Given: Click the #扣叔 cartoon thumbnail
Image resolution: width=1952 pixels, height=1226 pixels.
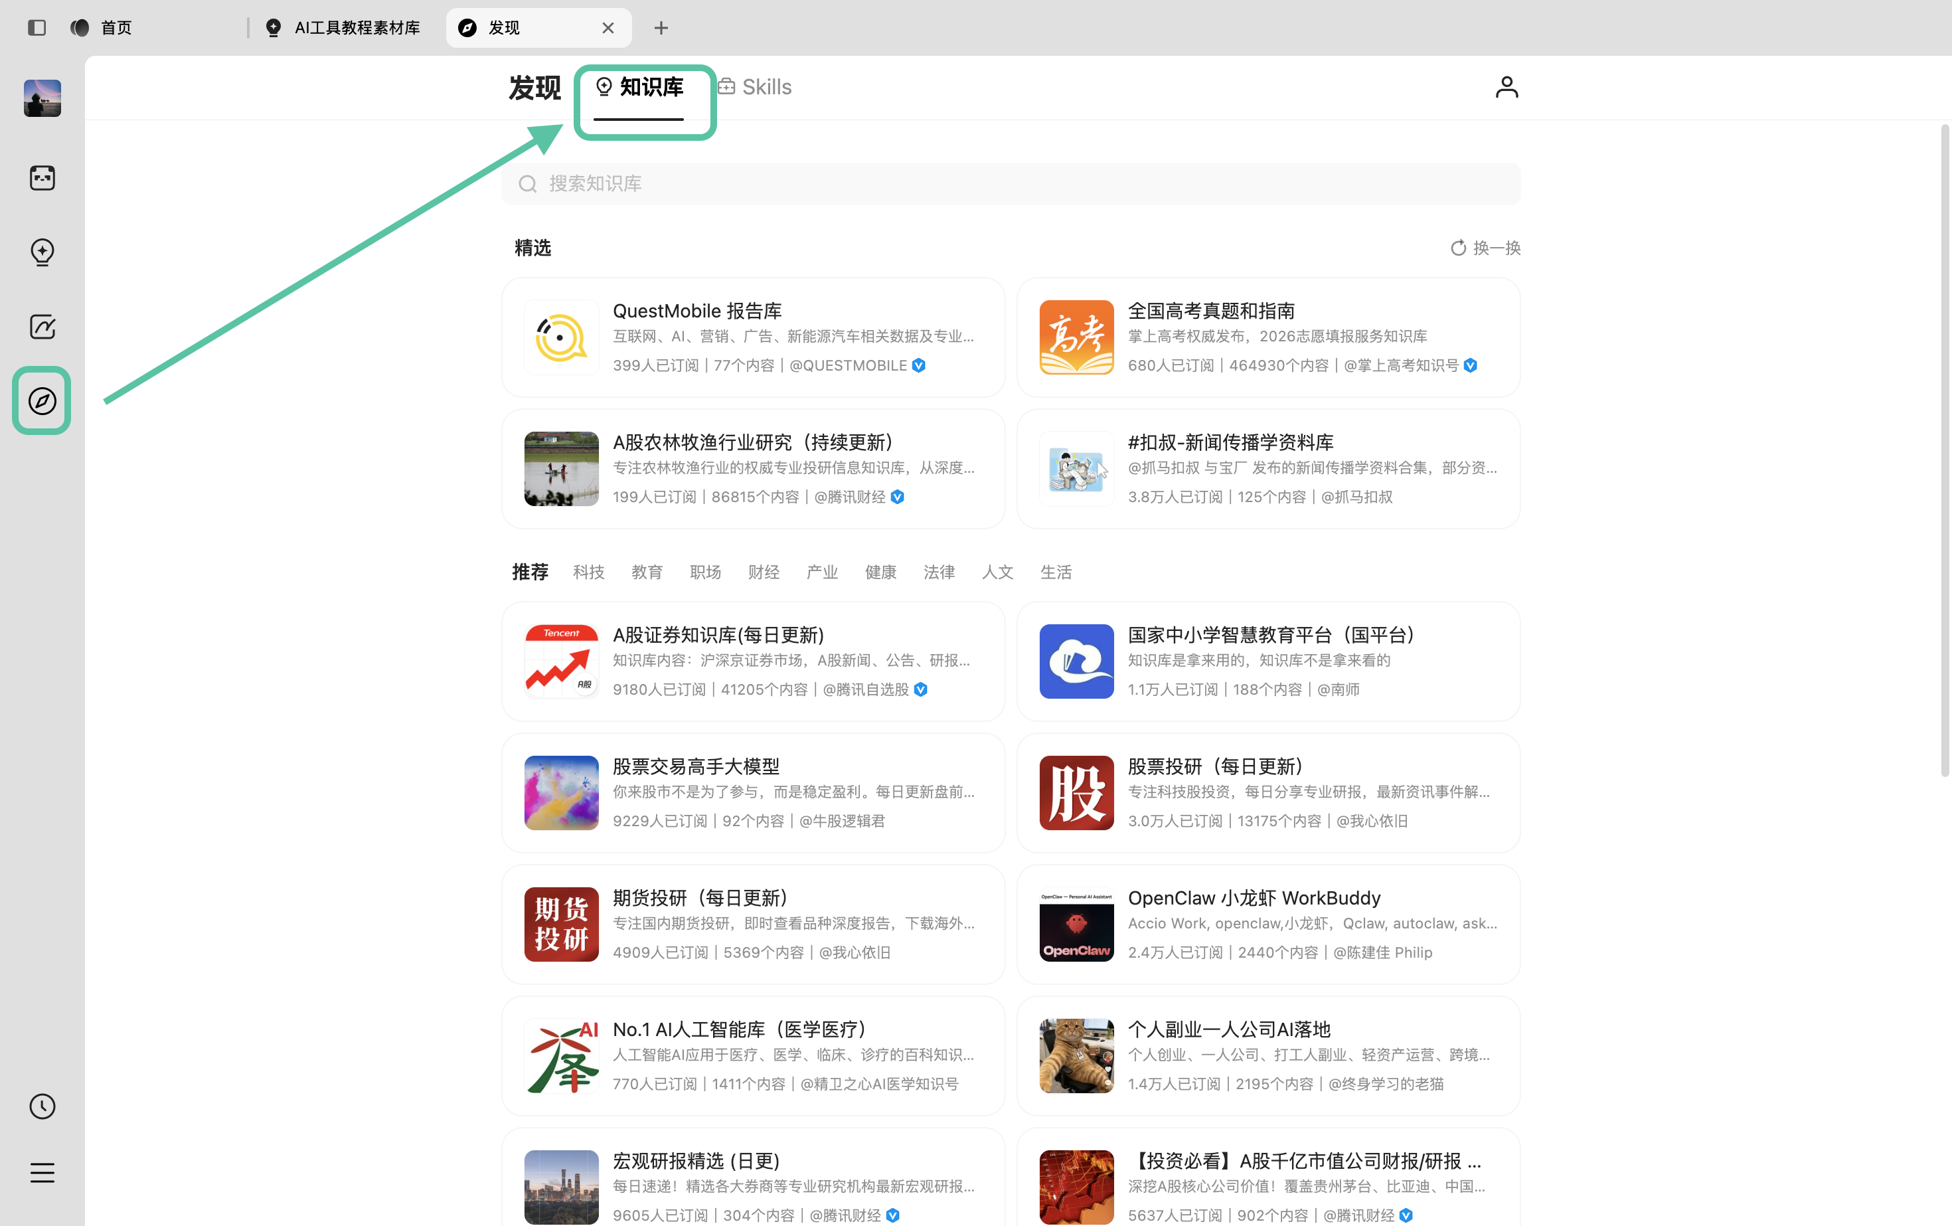Looking at the screenshot, I should point(1076,469).
